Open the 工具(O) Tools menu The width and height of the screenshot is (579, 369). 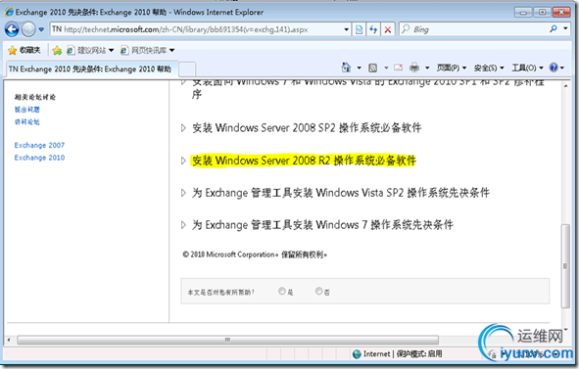(527, 68)
